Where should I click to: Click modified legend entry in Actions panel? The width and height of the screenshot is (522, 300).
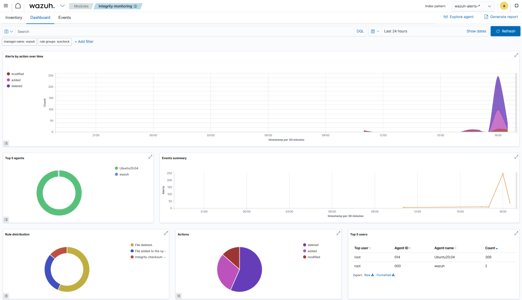[312, 257]
